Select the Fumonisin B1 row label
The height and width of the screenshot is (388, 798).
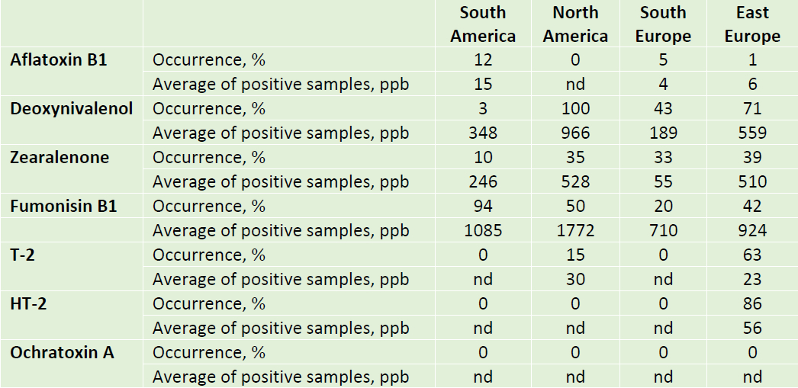click(63, 206)
